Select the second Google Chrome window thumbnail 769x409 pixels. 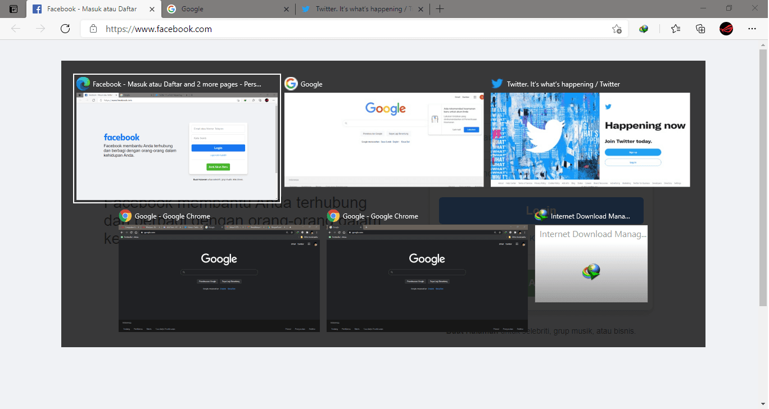[x=427, y=278]
